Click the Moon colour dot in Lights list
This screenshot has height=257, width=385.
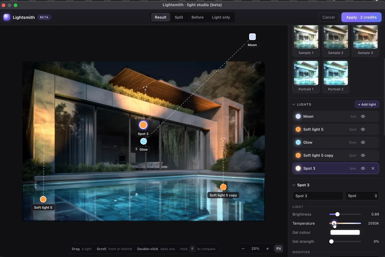[298, 116]
